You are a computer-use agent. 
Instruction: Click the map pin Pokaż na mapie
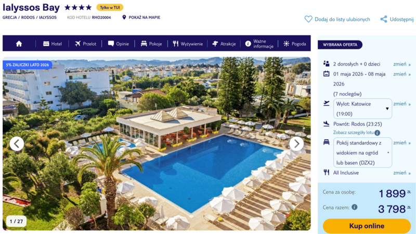[x=124, y=18]
